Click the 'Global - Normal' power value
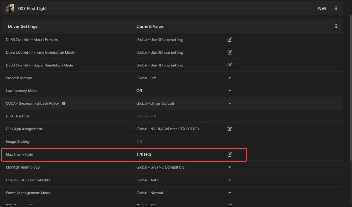 coord(150,193)
